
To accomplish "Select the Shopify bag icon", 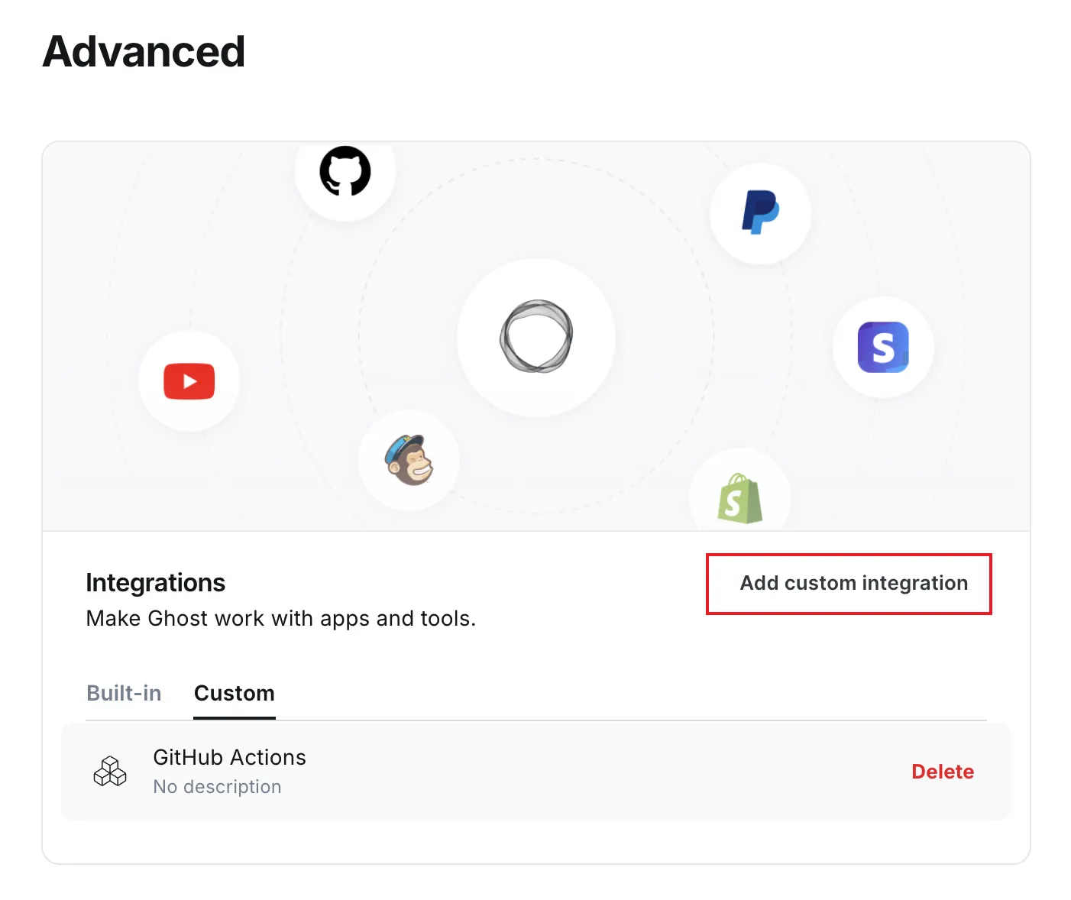I will [x=739, y=497].
